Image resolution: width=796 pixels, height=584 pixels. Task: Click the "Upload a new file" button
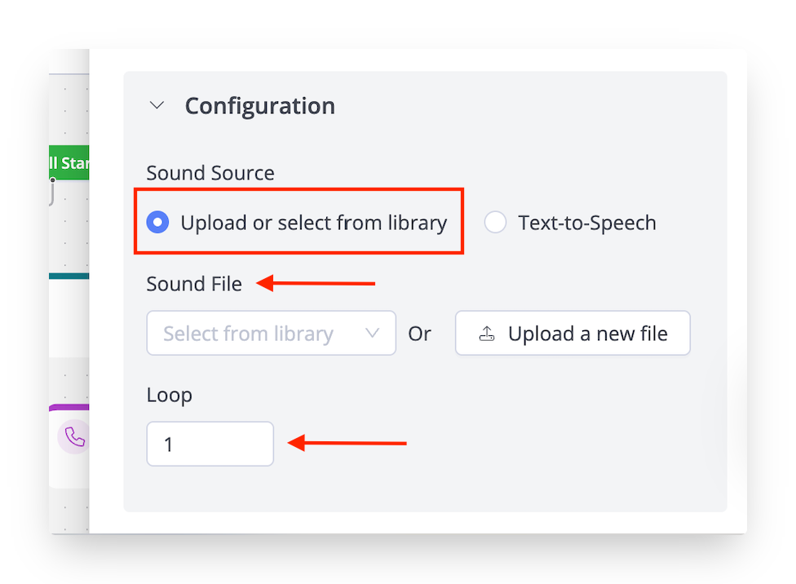(x=573, y=333)
